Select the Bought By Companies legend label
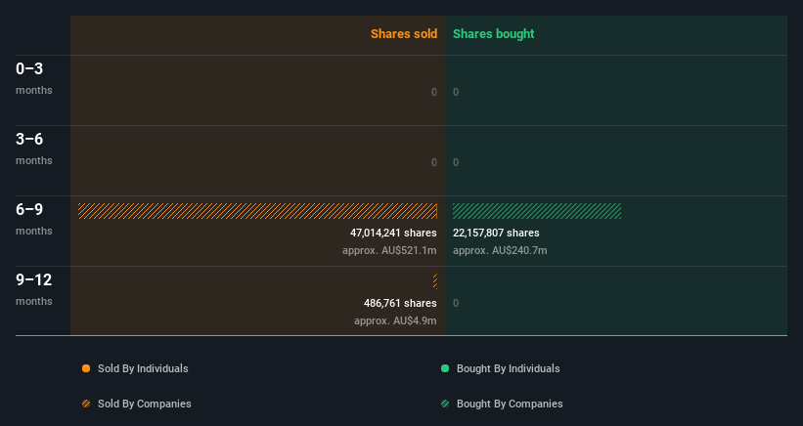 tap(510, 404)
